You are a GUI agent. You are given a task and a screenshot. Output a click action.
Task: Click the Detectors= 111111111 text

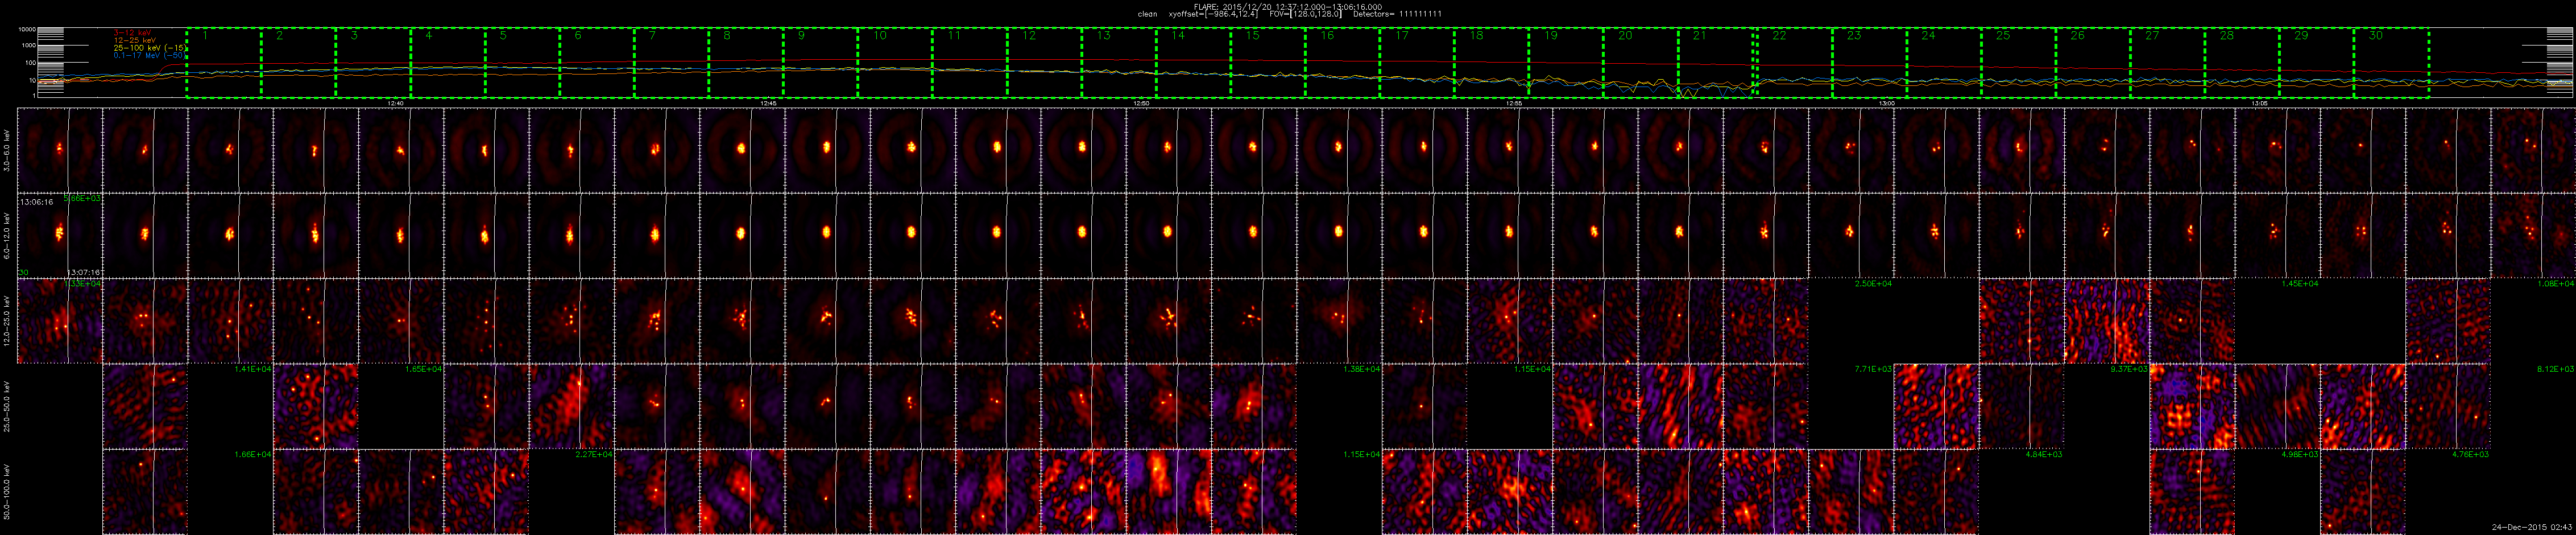coord(1399,15)
